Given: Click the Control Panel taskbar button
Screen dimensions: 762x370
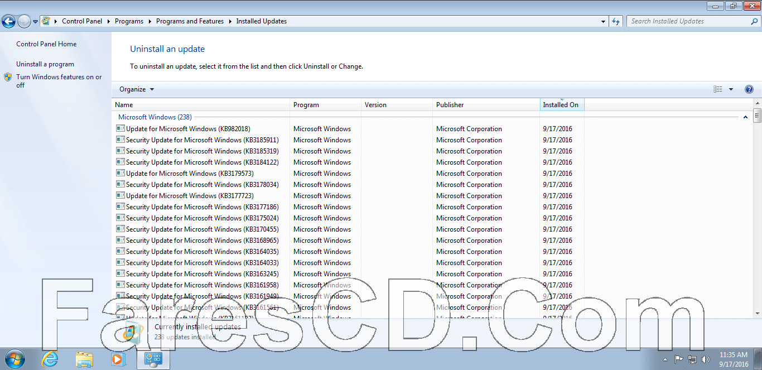Looking at the screenshot, I should click(153, 359).
